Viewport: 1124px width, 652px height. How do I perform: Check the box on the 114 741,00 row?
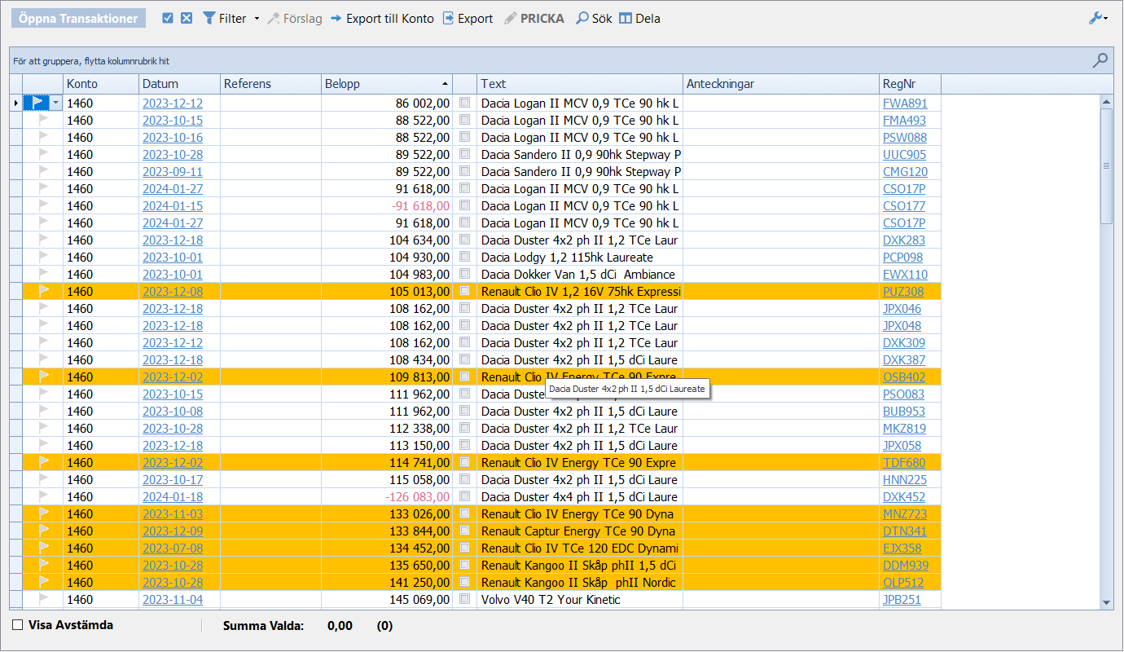click(x=465, y=462)
